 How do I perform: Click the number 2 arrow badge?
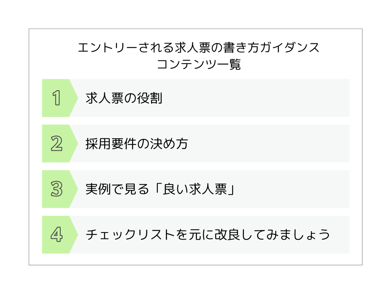point(56,143)
